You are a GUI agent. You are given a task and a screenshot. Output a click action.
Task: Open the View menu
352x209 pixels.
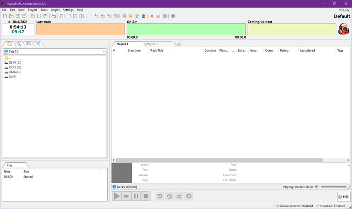pos(21,10)
